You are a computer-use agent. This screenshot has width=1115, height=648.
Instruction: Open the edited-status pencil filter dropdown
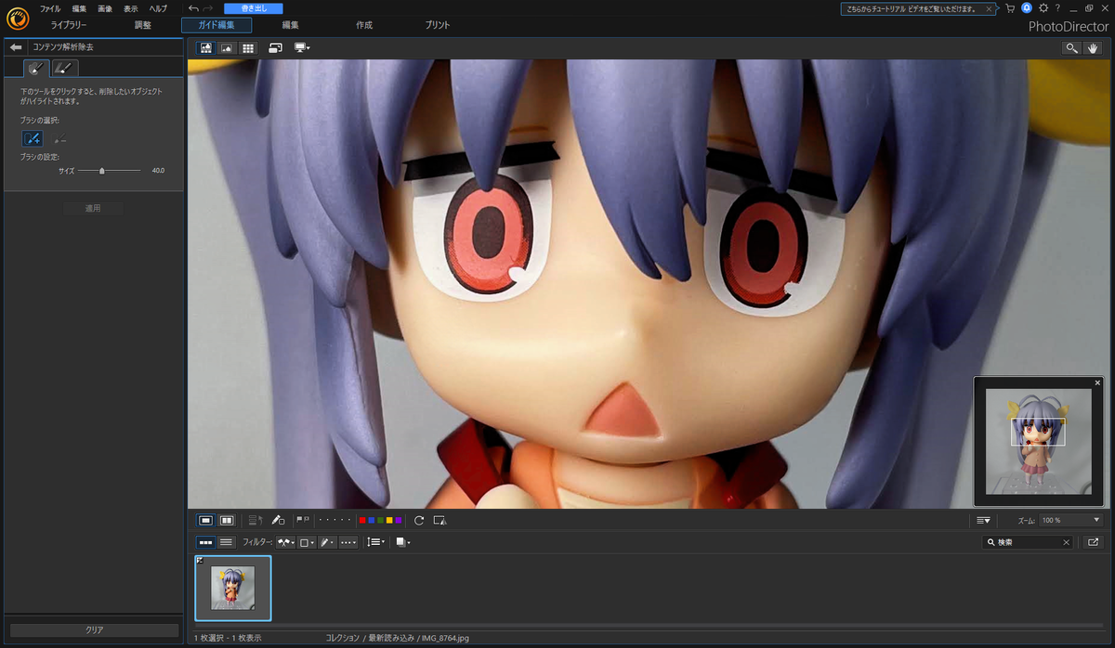pos(327,541)
